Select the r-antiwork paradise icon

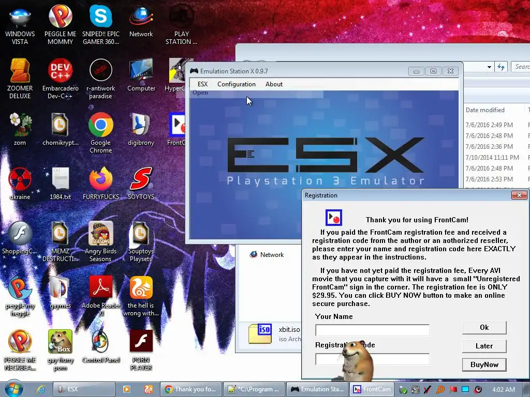point(101,79)
